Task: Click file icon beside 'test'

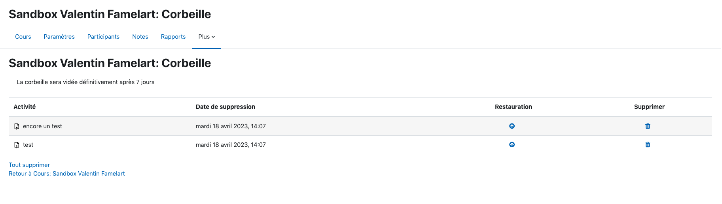Action: [x=17, y=145]
